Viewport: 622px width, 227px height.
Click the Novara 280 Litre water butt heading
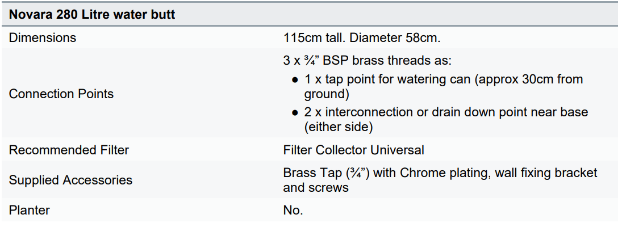coord(92,15)
